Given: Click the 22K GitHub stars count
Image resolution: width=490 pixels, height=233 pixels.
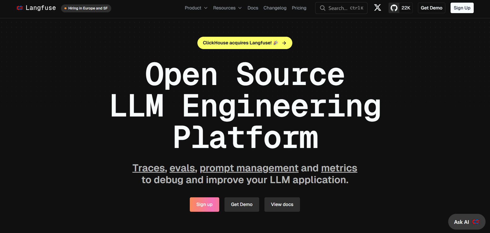Looking at the screenshot, I should [x=406, y=8].
